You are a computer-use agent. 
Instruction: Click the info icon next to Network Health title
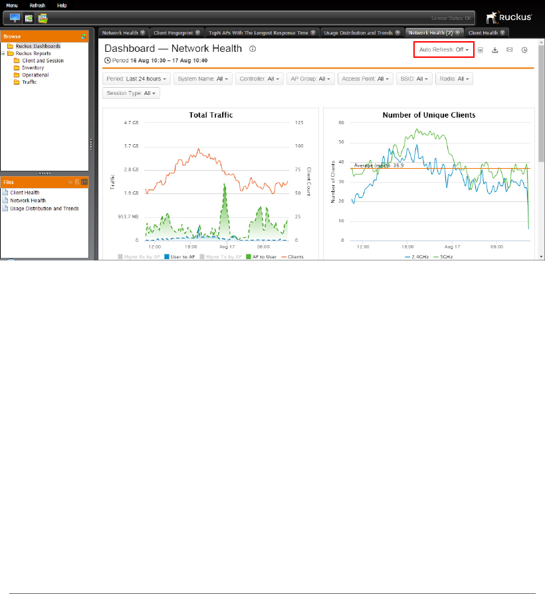click(x=253, y=49)
